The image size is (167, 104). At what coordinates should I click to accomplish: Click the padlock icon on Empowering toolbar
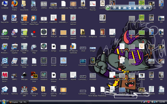tap(135, 8)
